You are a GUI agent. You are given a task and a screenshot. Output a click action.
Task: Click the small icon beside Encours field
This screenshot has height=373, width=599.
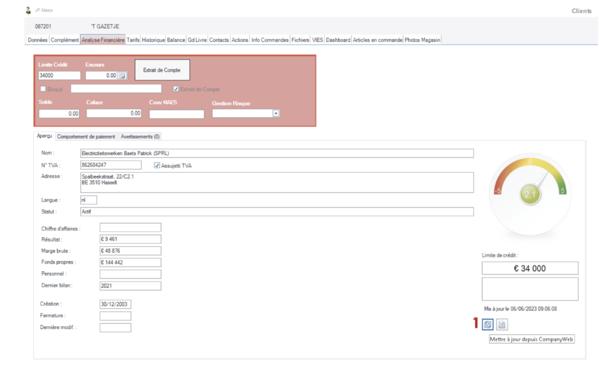pos(122,76)
